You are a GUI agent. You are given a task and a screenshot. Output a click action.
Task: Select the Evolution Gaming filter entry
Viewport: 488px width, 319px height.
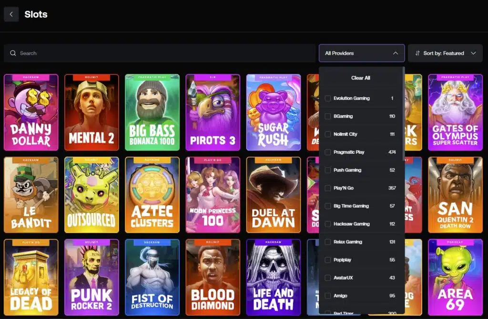[327, 98]
